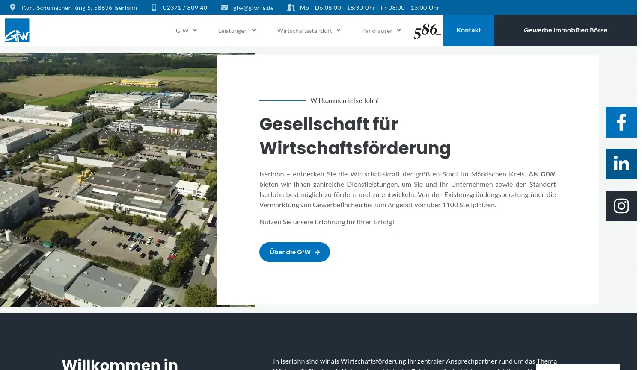Open LinkedIn via the right-side social icon
This screenshot has height=370, width=642.
coord(621,164)
